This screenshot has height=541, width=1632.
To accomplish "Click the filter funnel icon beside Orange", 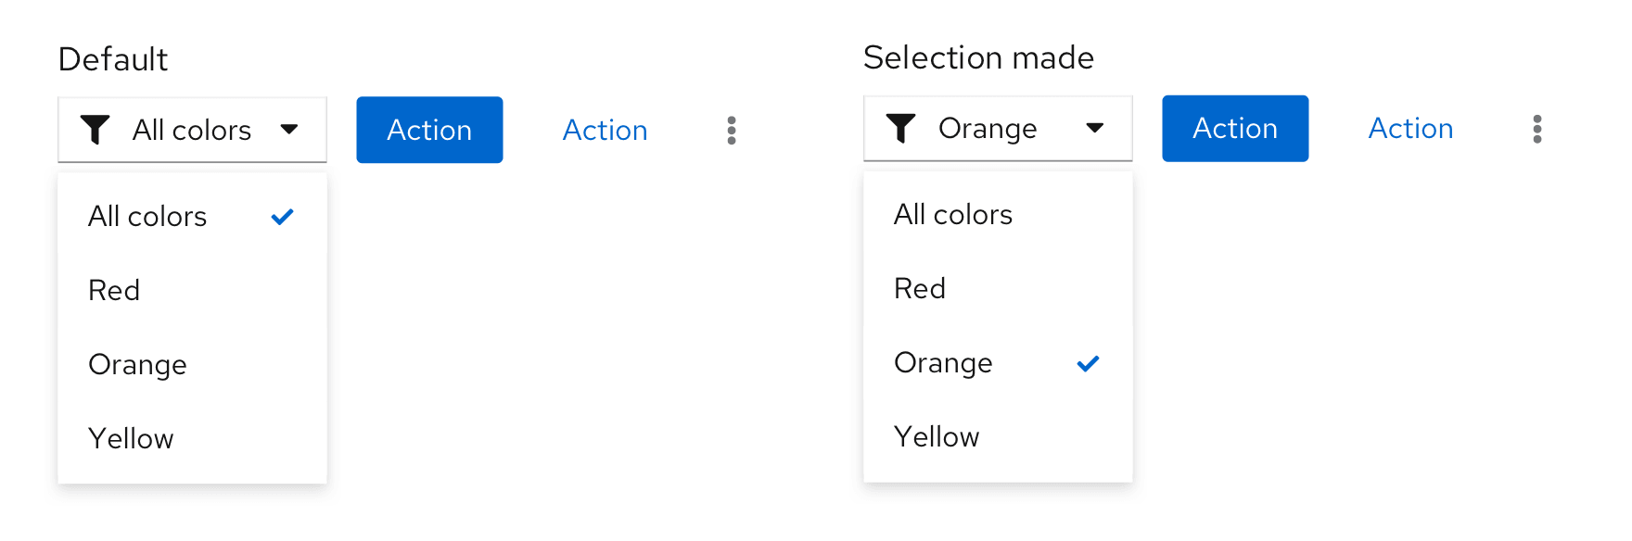I will 900,128.
